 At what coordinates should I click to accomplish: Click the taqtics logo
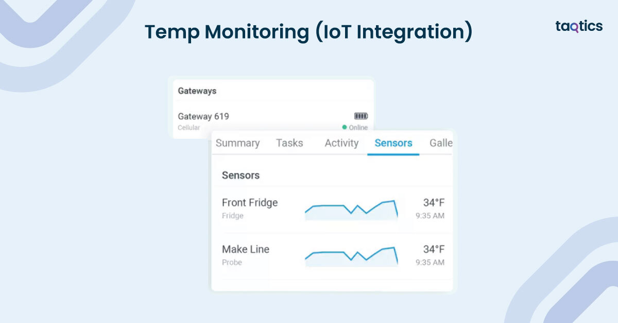pyautogui.click(x=579, y=26)
